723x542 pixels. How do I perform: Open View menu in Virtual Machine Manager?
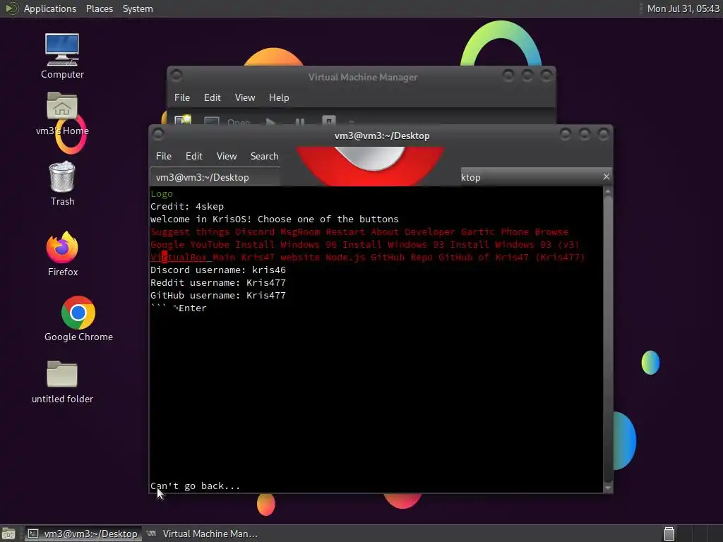pyautogui.click(x=244, y=97)
